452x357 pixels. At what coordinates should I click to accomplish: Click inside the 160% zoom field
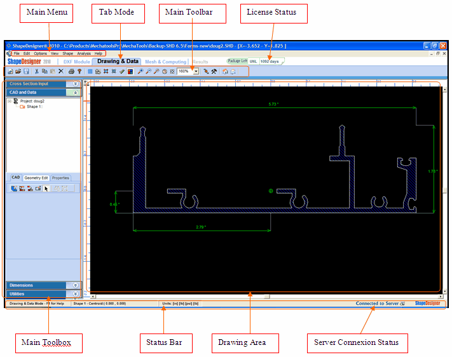(x=185, y=71)
